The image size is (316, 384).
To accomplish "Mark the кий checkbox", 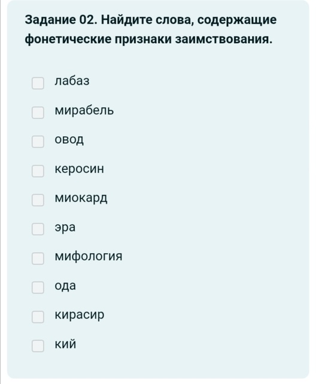I will pos(38,346).
